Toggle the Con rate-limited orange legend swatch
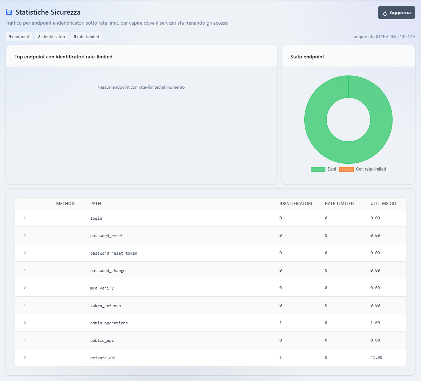 tap(346, 169)
